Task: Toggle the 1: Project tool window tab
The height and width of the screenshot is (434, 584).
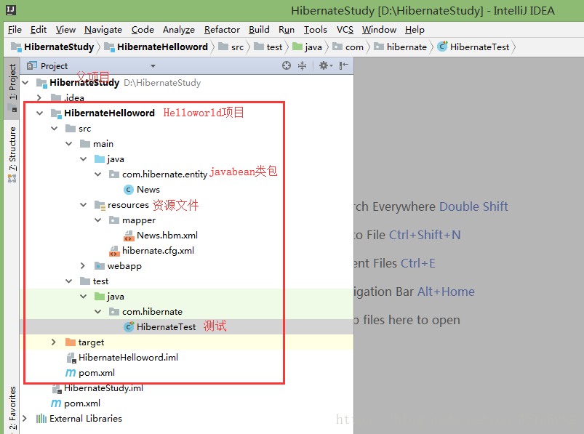Action: (12, 88)
